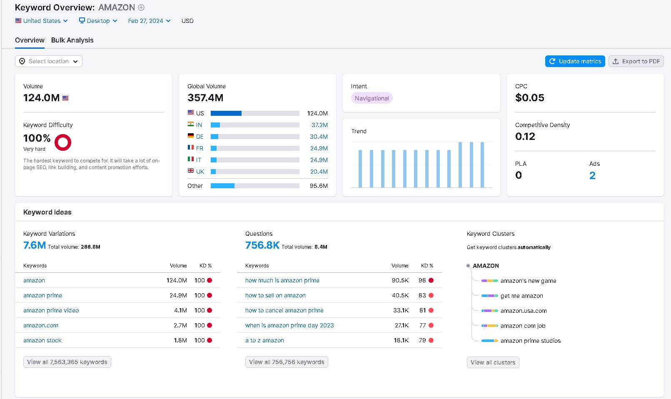The width and height of the screenshot is (671, 399).
Task: Click the US flag beside 124.0M volume
Action: pos(65,98)
